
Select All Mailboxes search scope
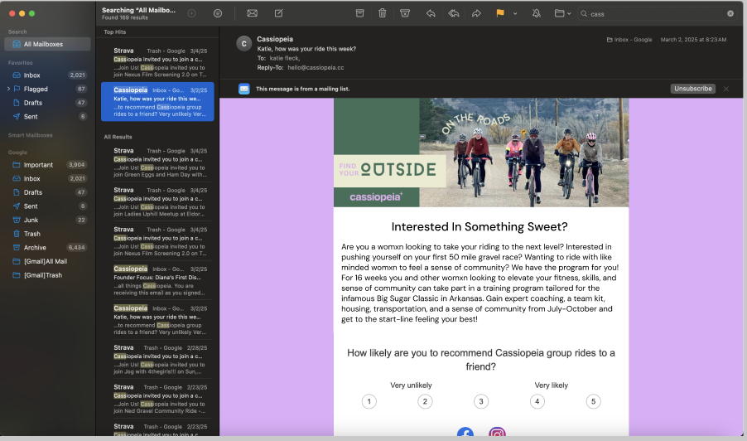pyautogui.click(x=47, y=44)
